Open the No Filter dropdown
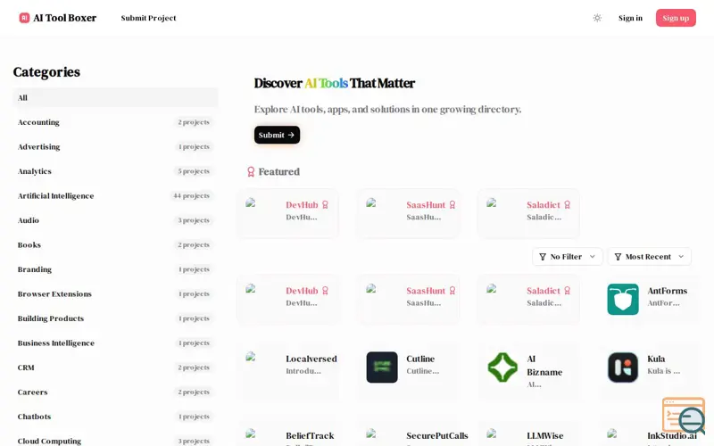The width and height of the screenshot is (714, 446). point(567,257)
